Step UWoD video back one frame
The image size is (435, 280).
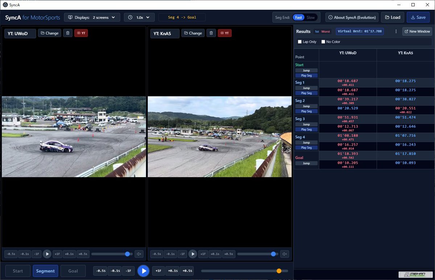(36, 254)
